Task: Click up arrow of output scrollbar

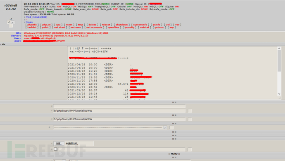Action: tap(279, 48)
